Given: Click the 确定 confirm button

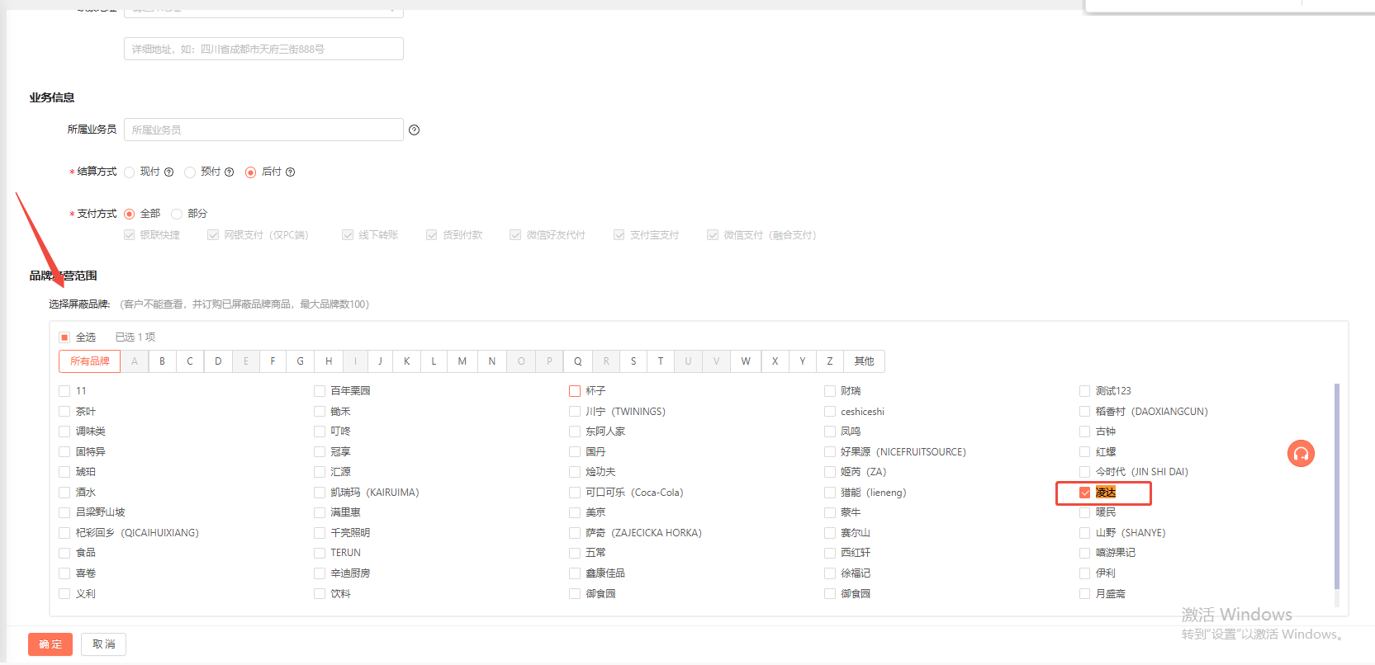Looking at the screenshot, I should 50,644.
